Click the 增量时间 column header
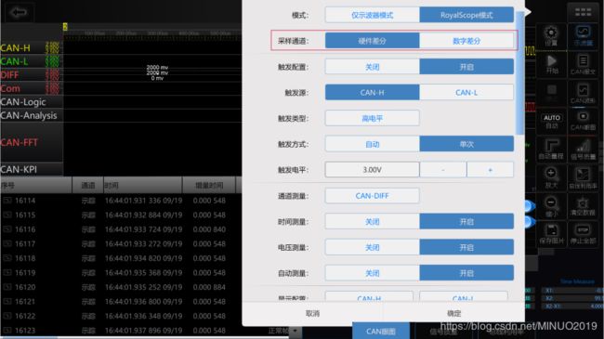The height and width of the screenshot is (339, 604). (209, 186)
